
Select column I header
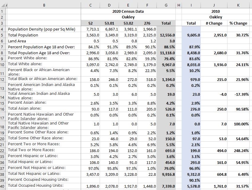tap(191, 5)
